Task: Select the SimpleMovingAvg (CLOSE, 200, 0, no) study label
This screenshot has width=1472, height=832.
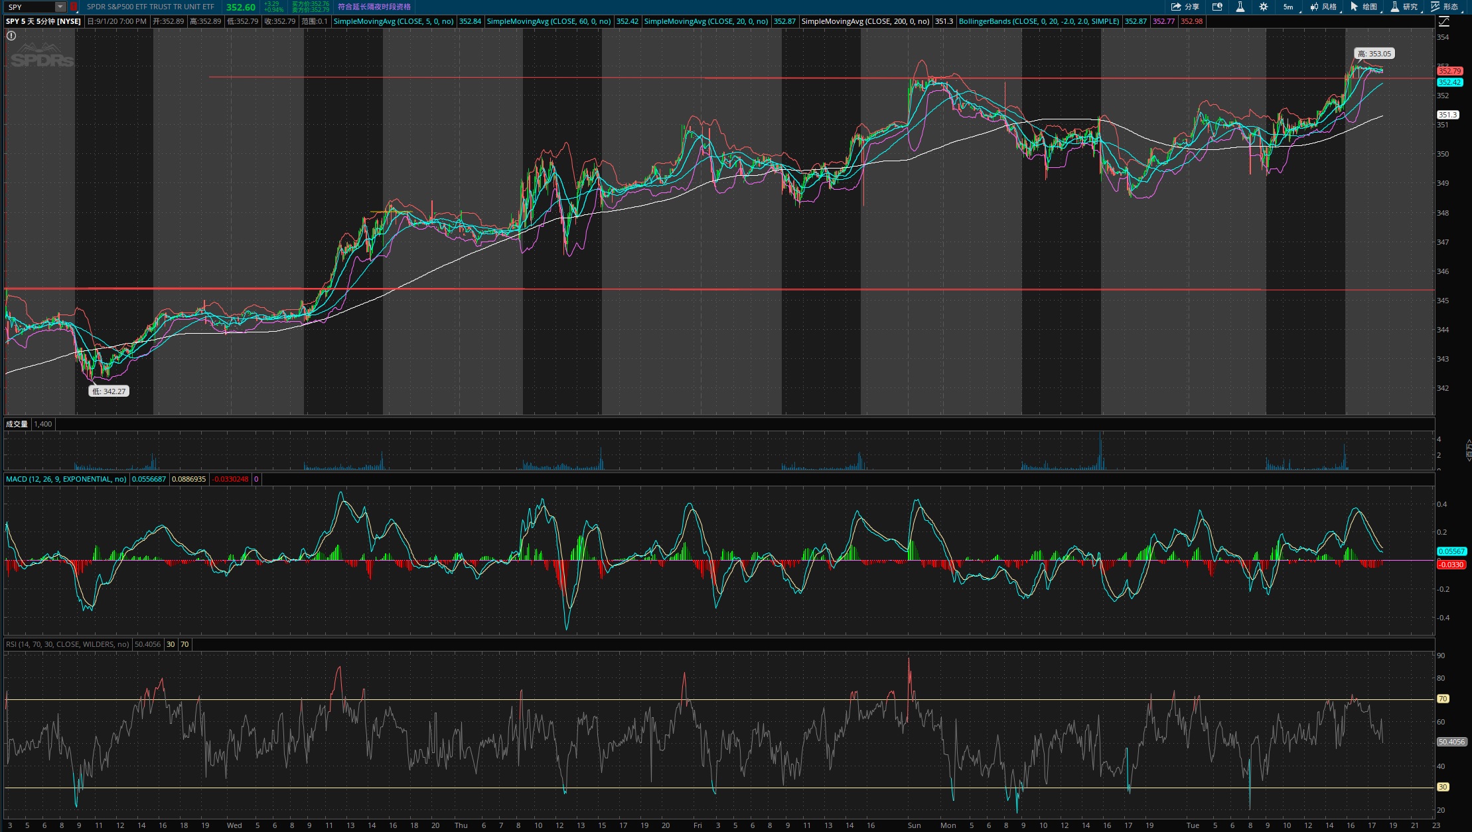Action: [x=865, y=21]
